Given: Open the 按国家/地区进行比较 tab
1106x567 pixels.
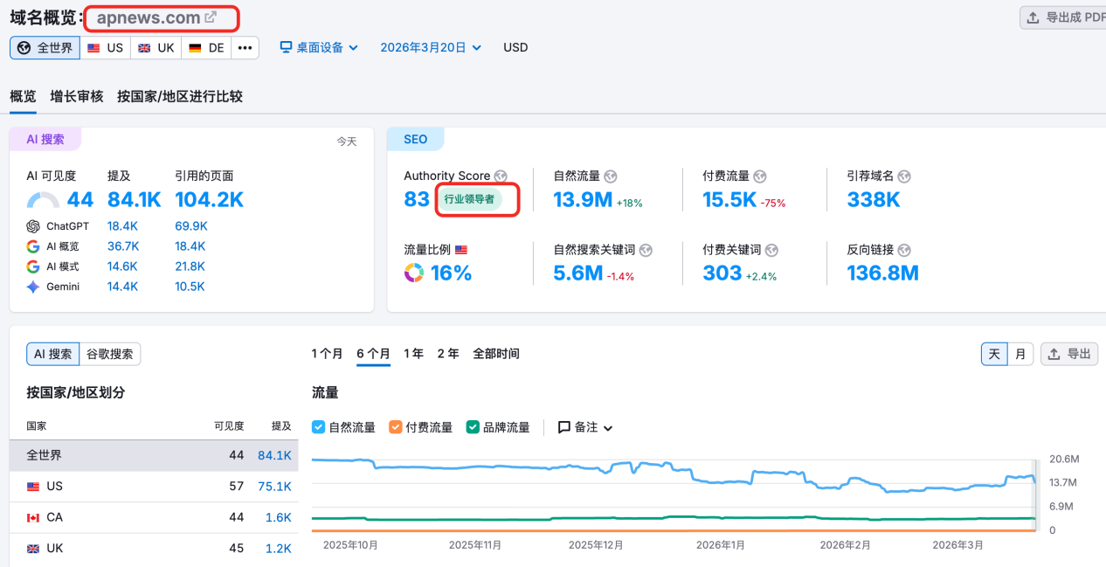Looking at the screenshot, I should [180, 96].
